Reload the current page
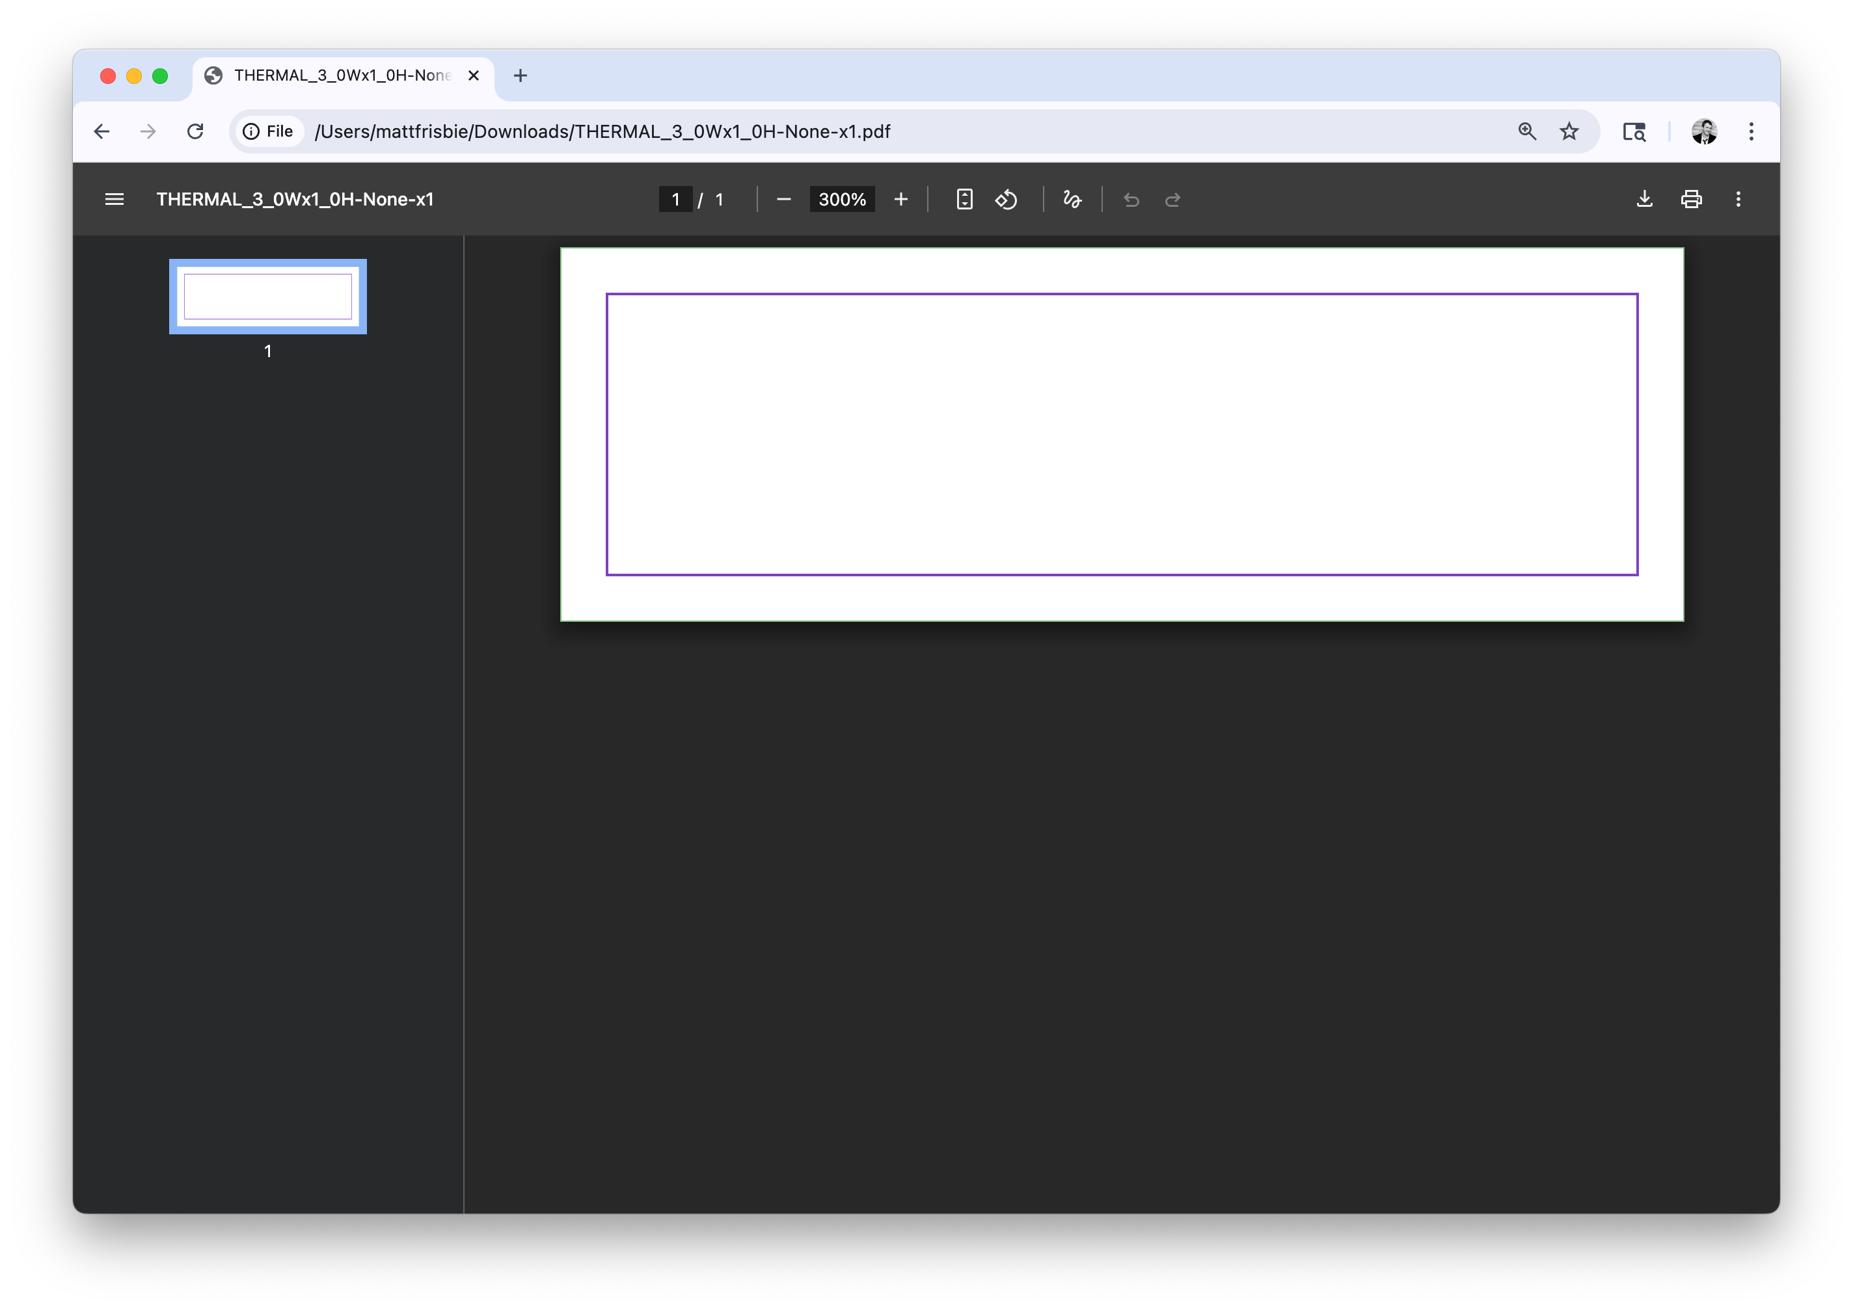The image size is (1853, 1310). coord(195,131)
